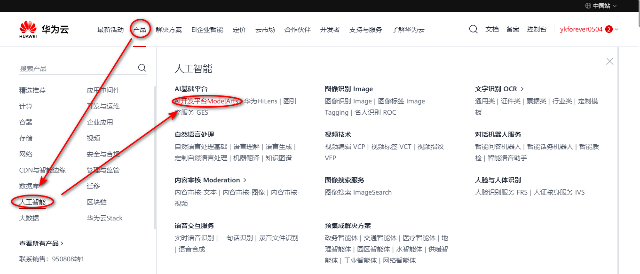Select 大数据 category
Screen dimensions: 640x274
click(x=29, y=218)
